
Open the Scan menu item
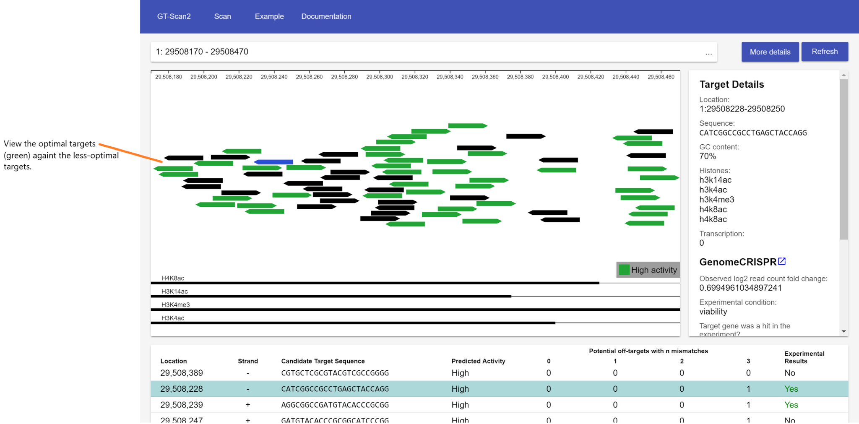point(222,16)
